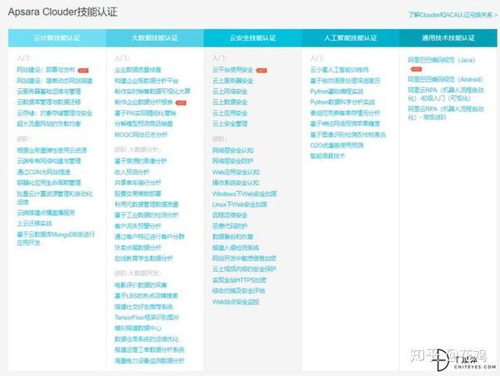The image size is (500, 376).
Task: Open the 大数据技能认证 tab header
Action: [x=155, y=38]
